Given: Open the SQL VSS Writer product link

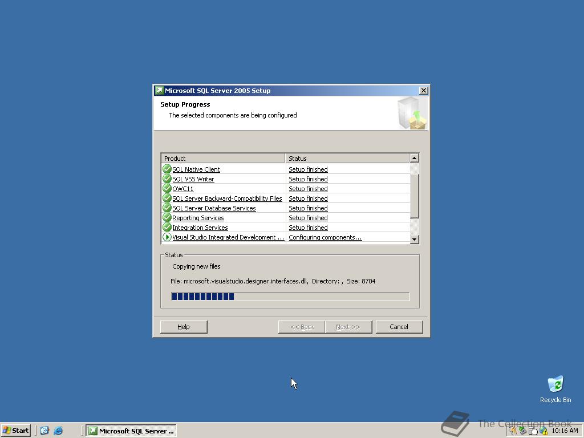Looking at the screenshot, I should [193, 179].
